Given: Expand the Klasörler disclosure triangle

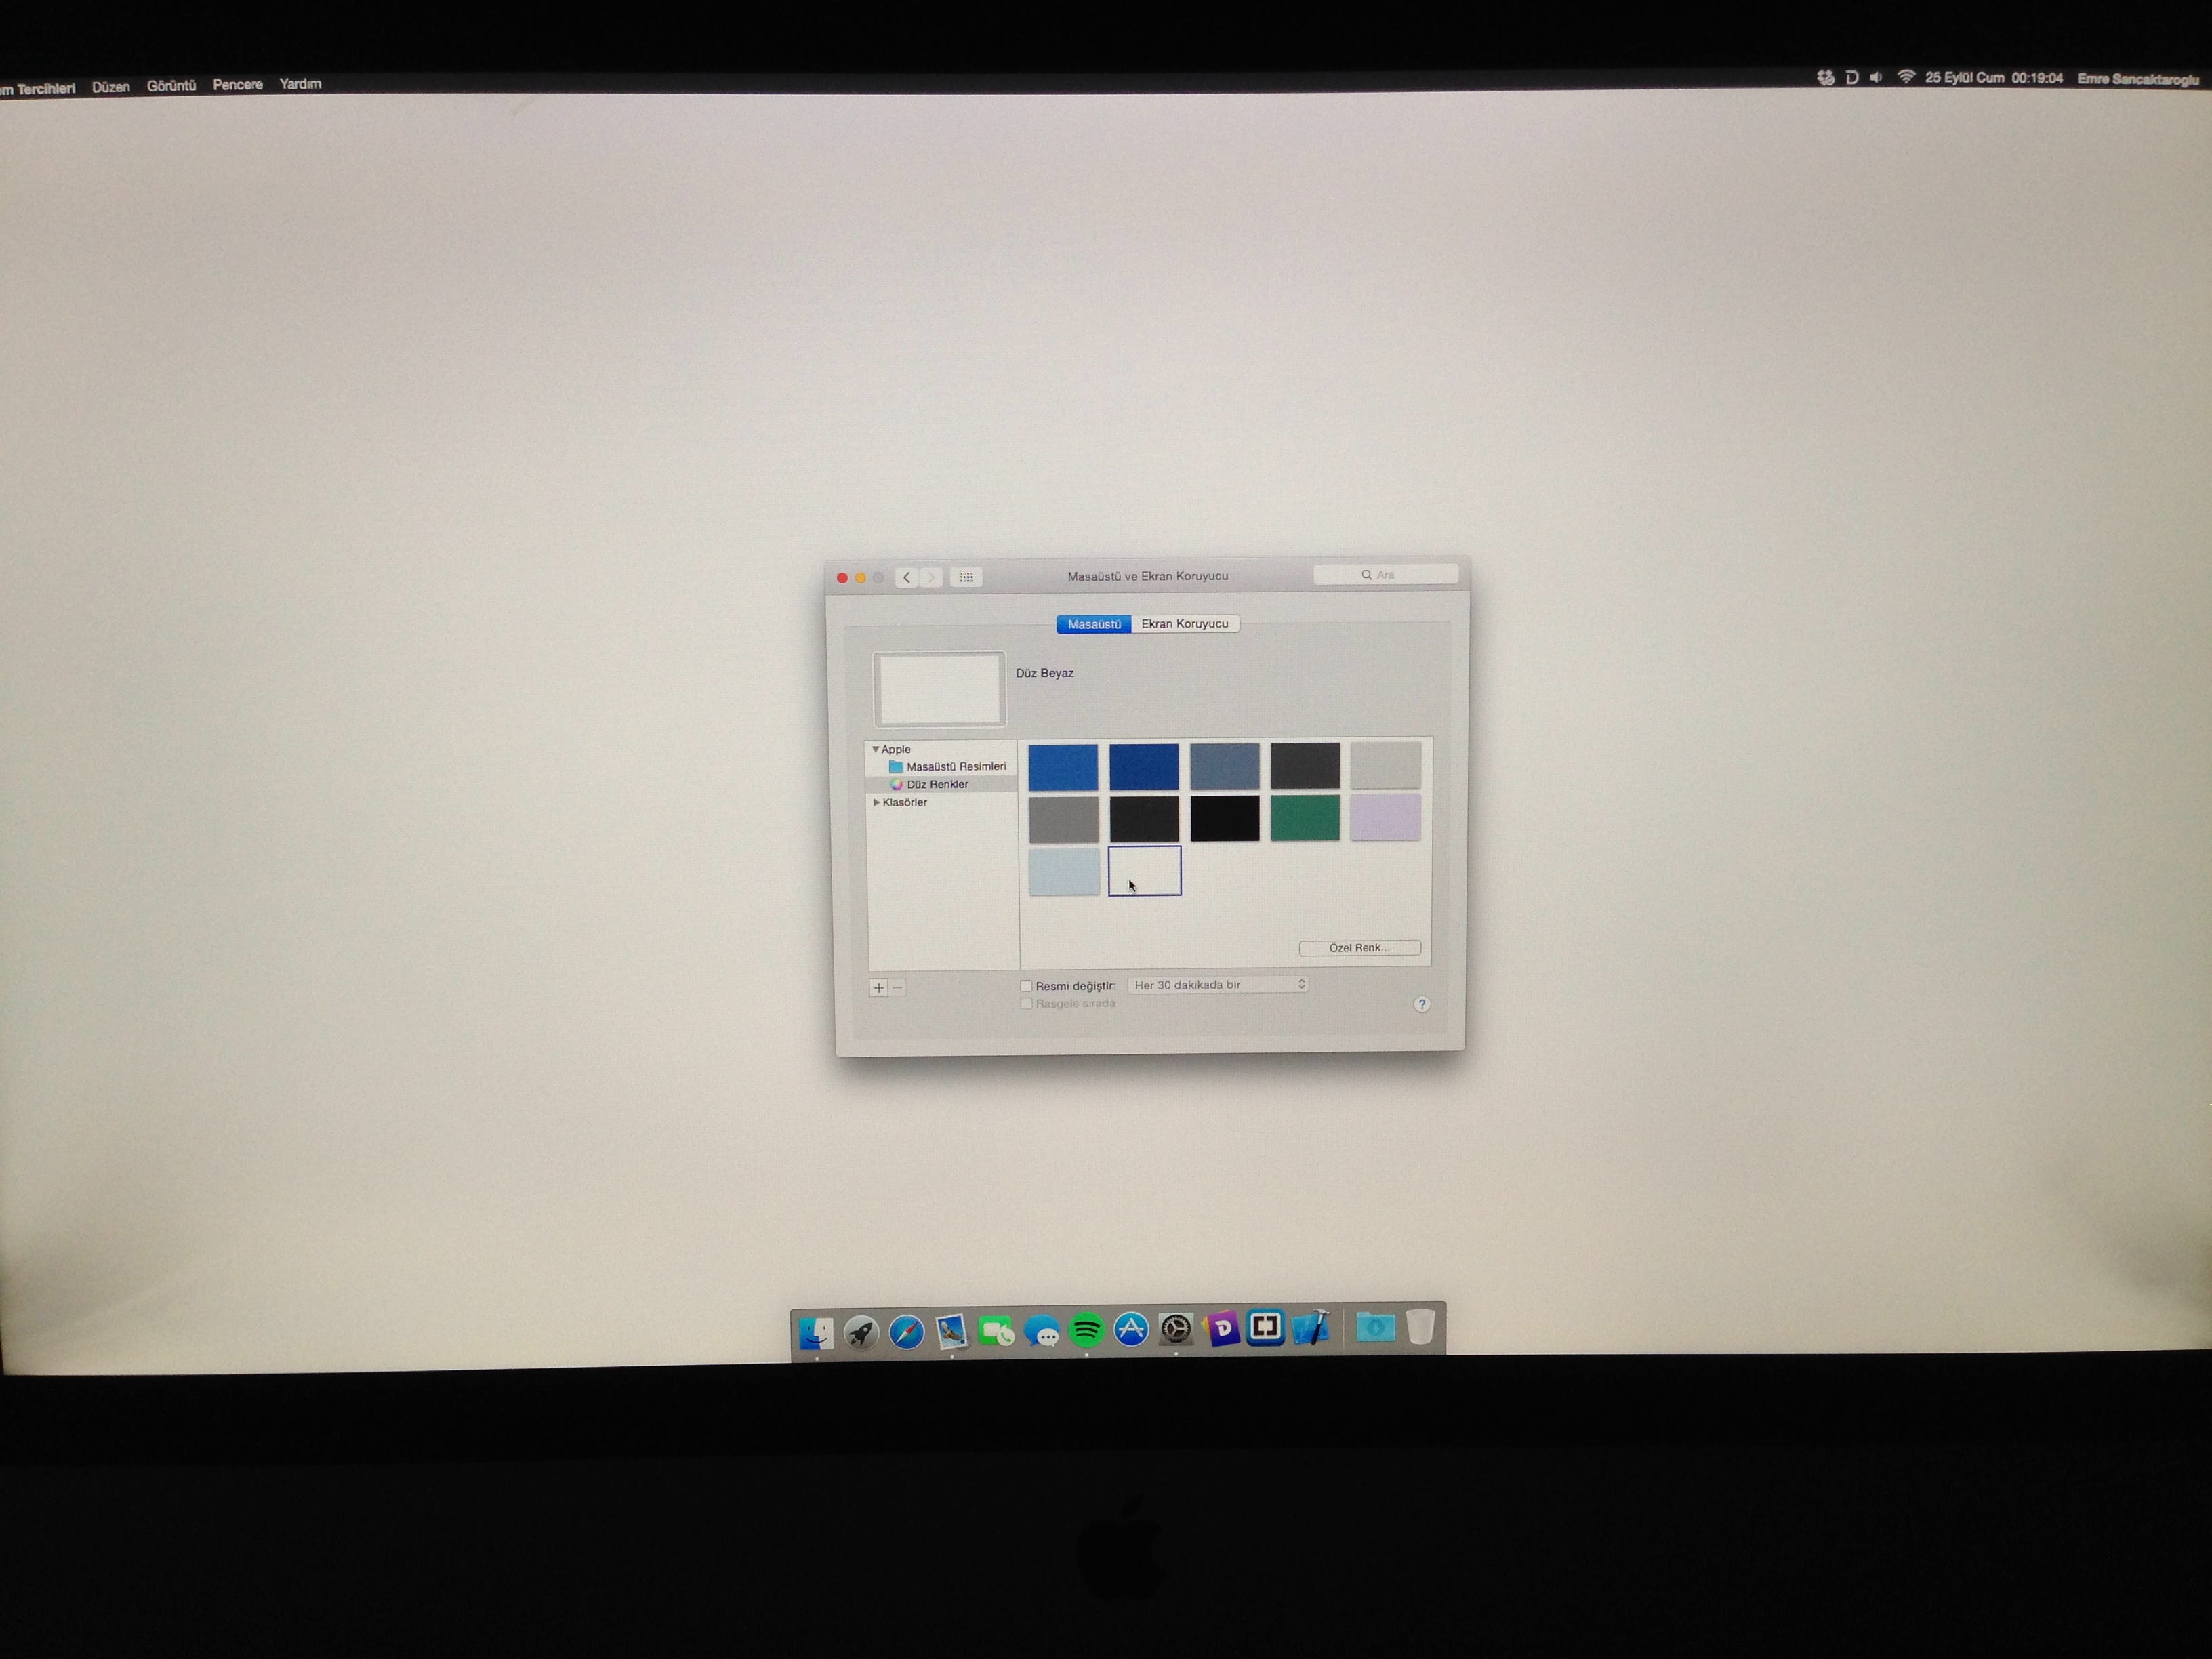Looking at the screenshot, I should (877, 802).
